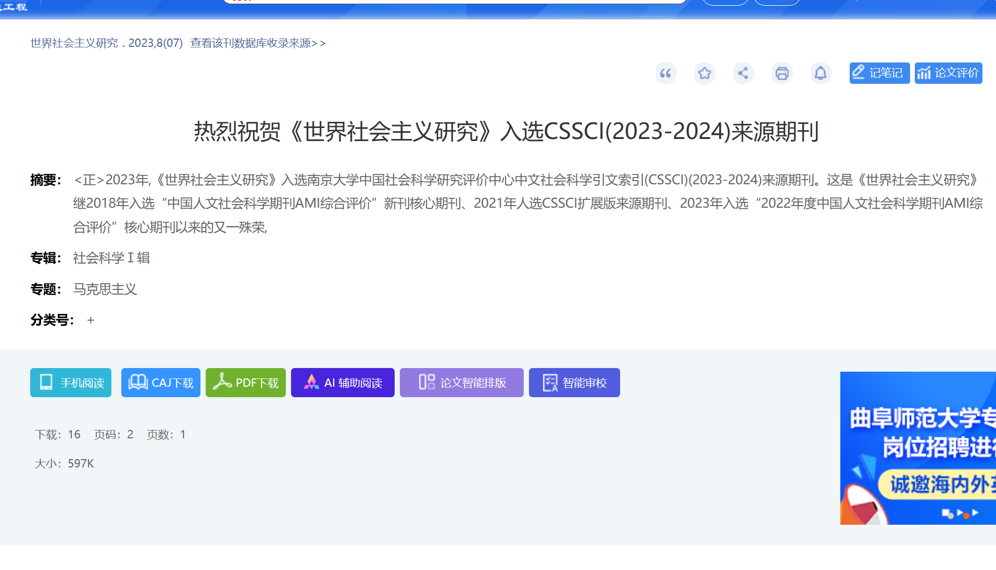Print the article using the printer icon

781,73
